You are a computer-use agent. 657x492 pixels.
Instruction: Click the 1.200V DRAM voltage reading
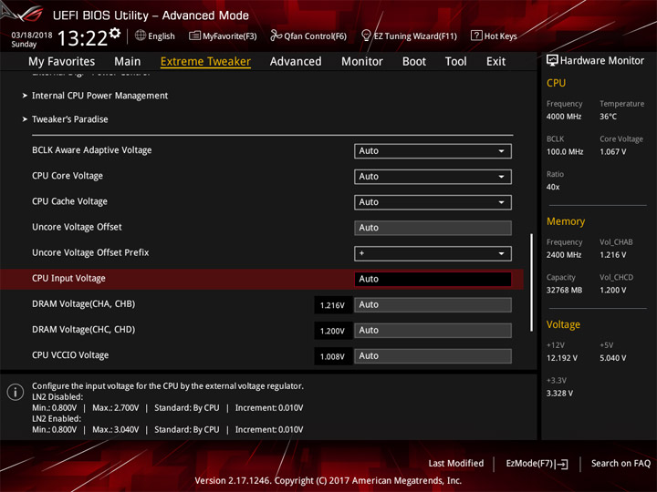[x=332, y=331]
